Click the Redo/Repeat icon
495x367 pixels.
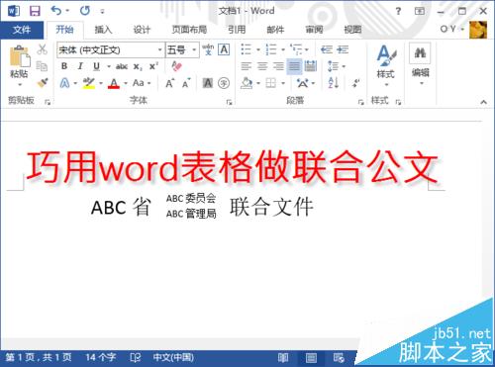coord(85,11)
